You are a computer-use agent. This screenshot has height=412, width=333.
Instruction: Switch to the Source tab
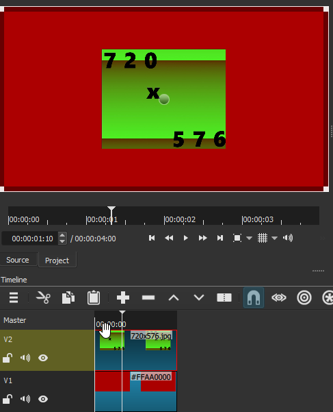pos(18,260)
